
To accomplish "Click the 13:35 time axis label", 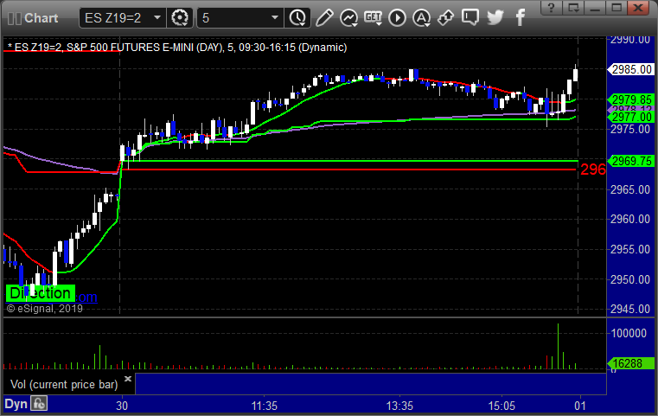I will pyautogui.click(x=399, y=406).
